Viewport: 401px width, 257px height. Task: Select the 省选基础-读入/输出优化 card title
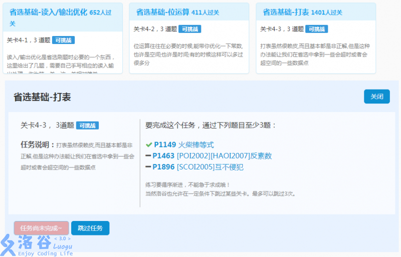tap(49, 12)
